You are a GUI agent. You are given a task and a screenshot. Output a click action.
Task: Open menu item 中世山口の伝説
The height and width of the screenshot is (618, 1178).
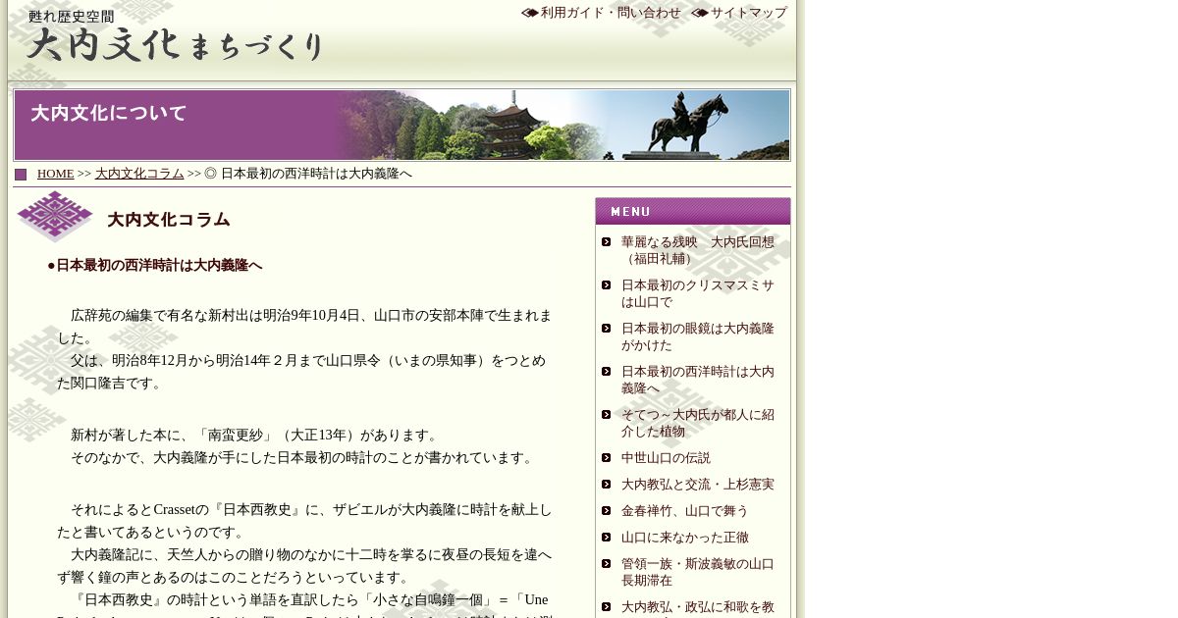click(666, 458)
